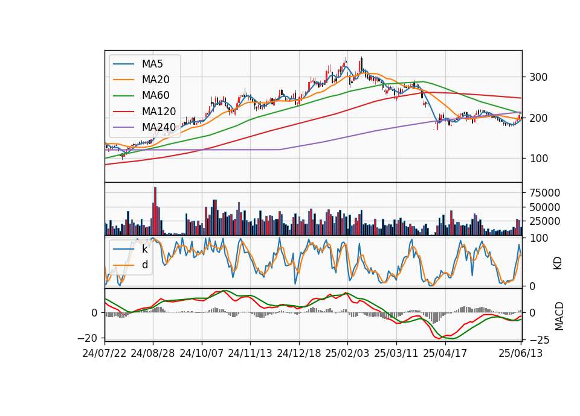580x416 pixels.
Task: Click the green MA60 legend line sample
Action: pyautogui.click(x=123, y=96)
